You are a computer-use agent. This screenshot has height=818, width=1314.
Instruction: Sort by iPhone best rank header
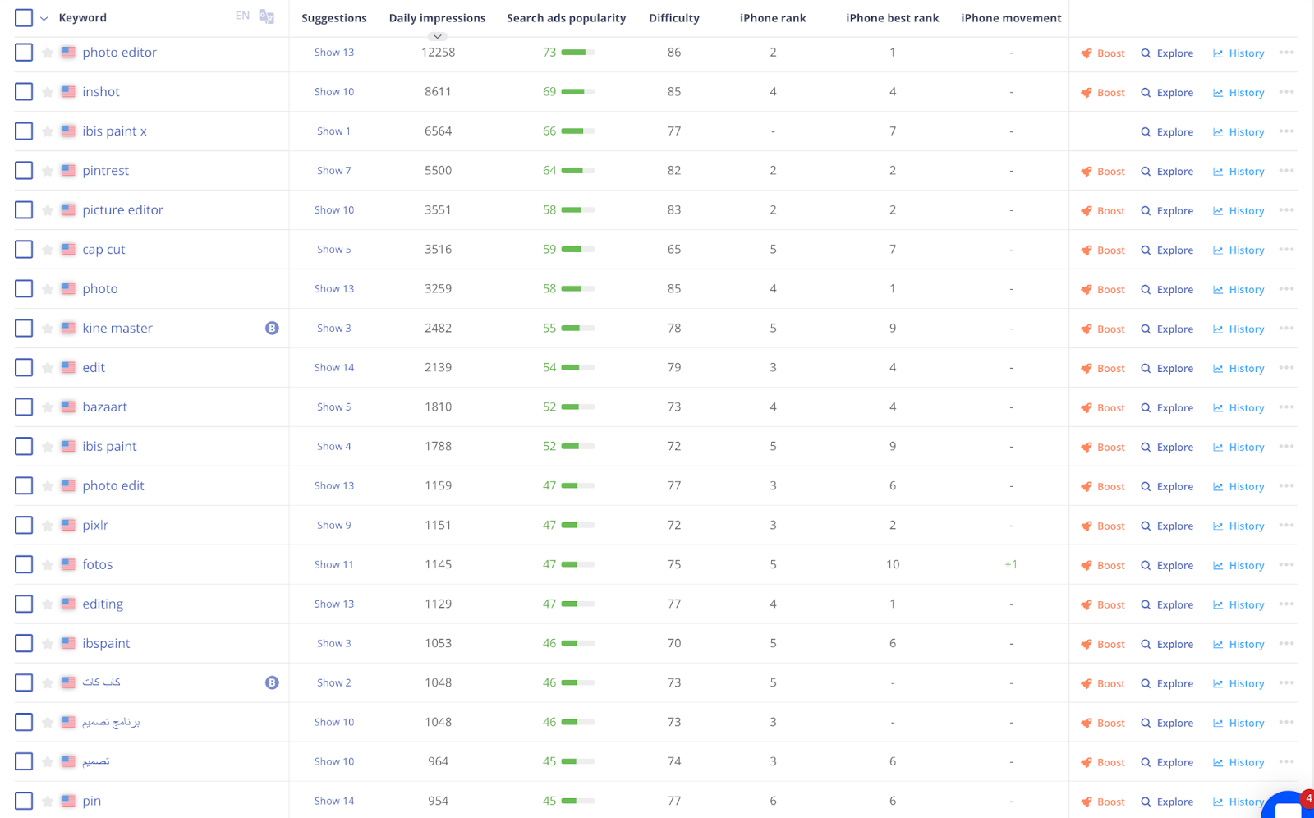pyautogui.click(x=893, y=18)
